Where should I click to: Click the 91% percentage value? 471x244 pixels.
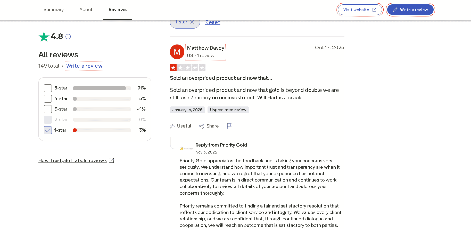(142, 88)
